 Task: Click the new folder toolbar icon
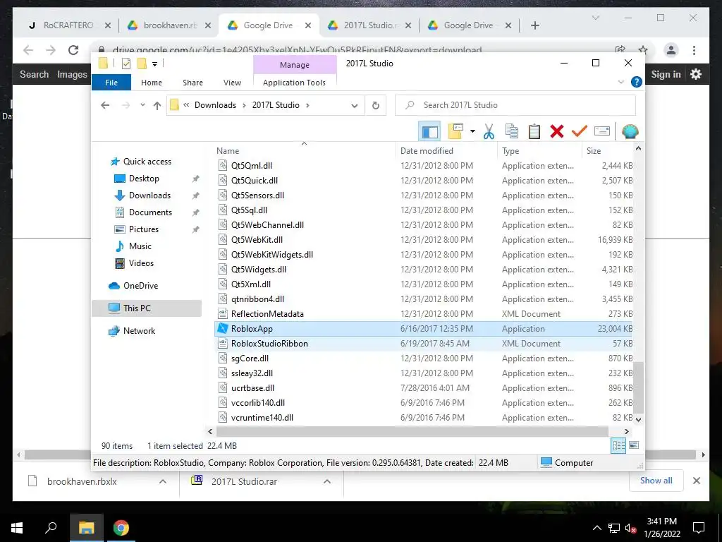(x=455, y=131)
